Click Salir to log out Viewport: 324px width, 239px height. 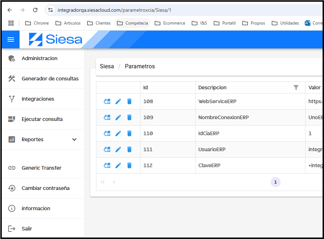pyautogui.click(x=27, y=229)
